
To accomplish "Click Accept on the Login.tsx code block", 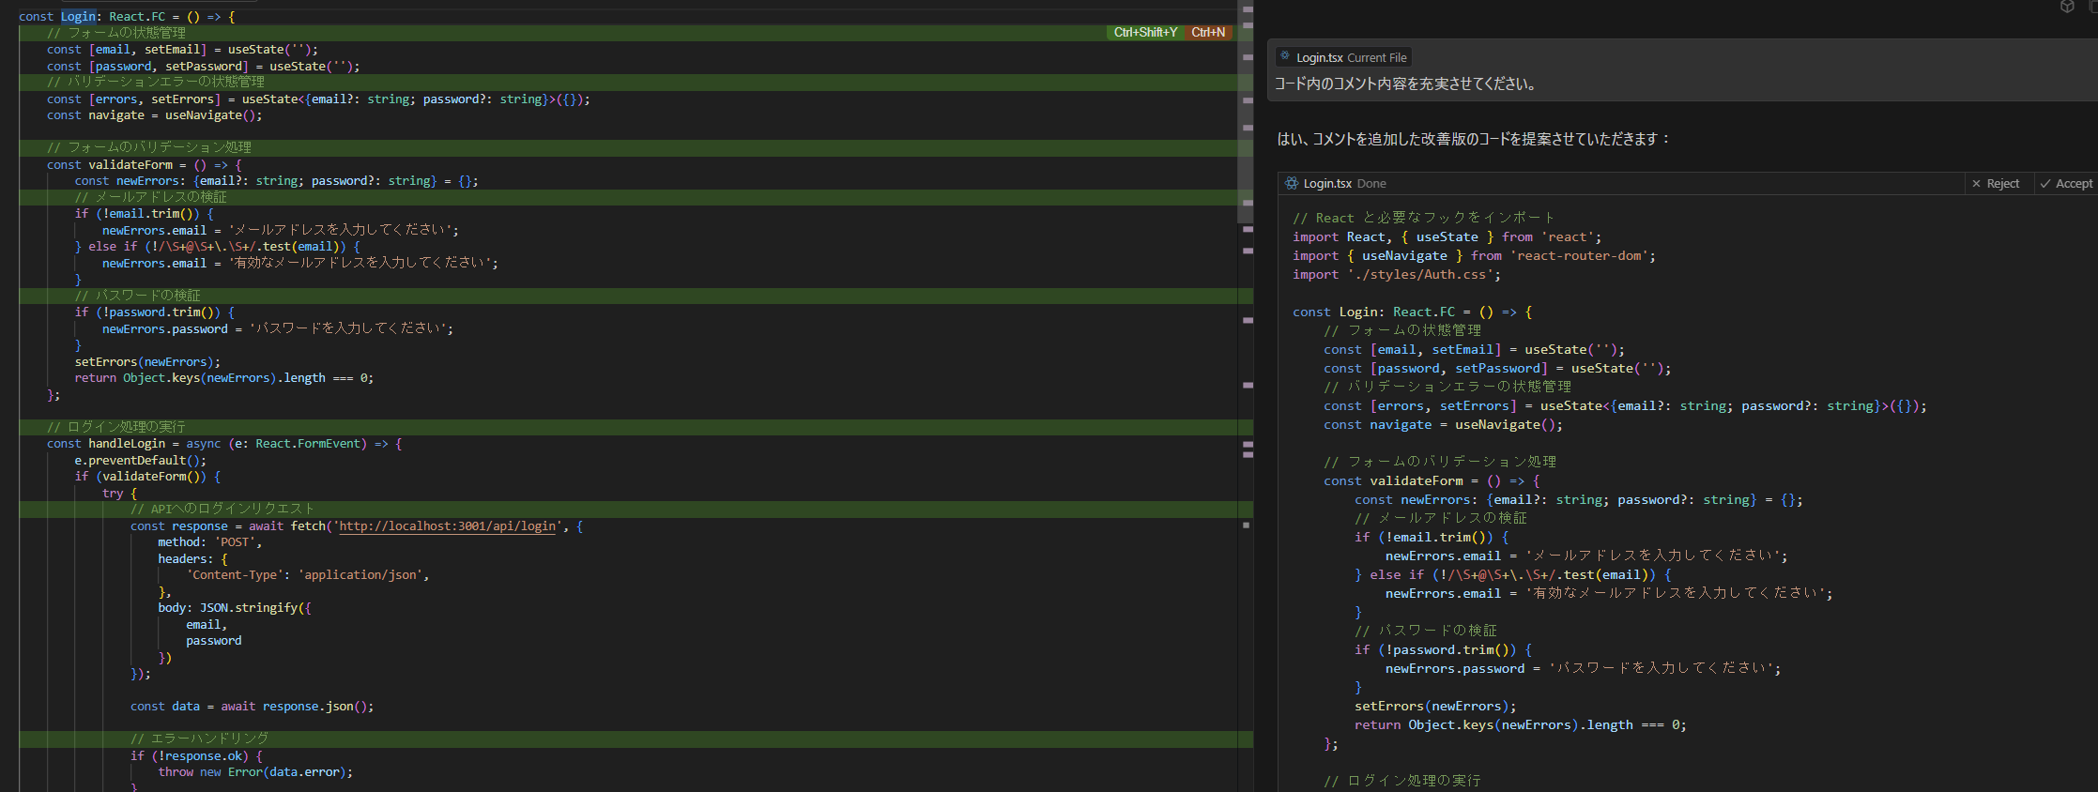I will tap(2066, 184).
